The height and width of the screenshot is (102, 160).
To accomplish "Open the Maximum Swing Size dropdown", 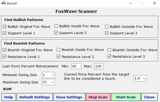I will [x=48, y=82].
